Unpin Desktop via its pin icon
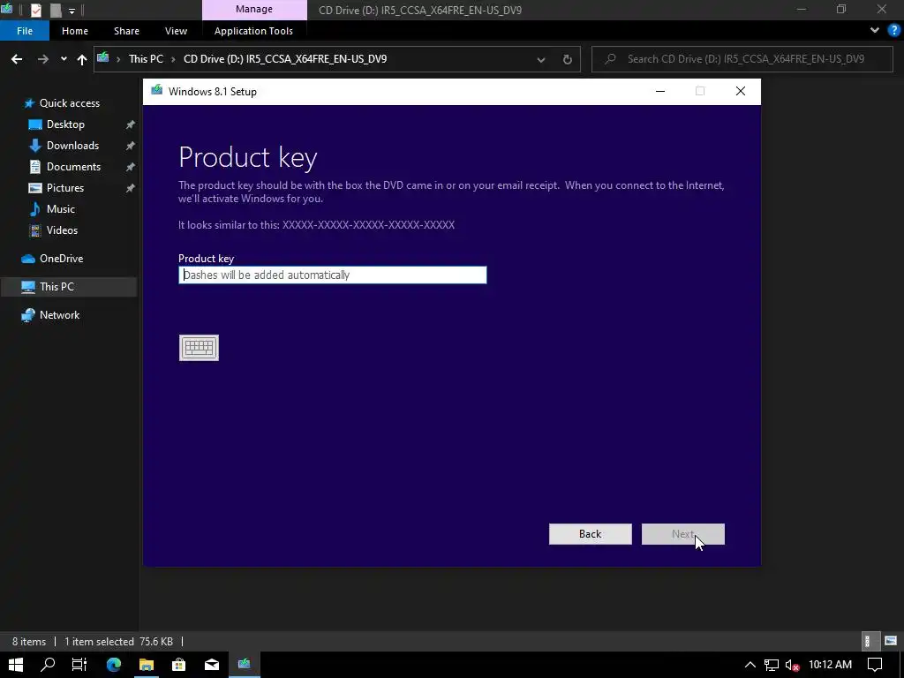The height and width of the screenshot is (678, 904). [131, 124]
